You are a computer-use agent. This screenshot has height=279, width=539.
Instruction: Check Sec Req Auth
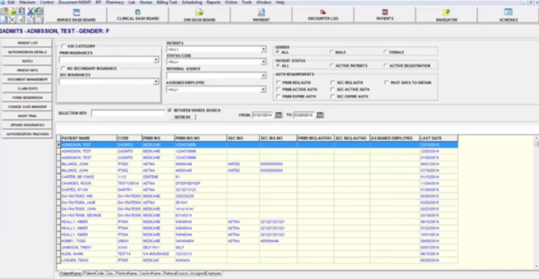[x=333, y=83]
